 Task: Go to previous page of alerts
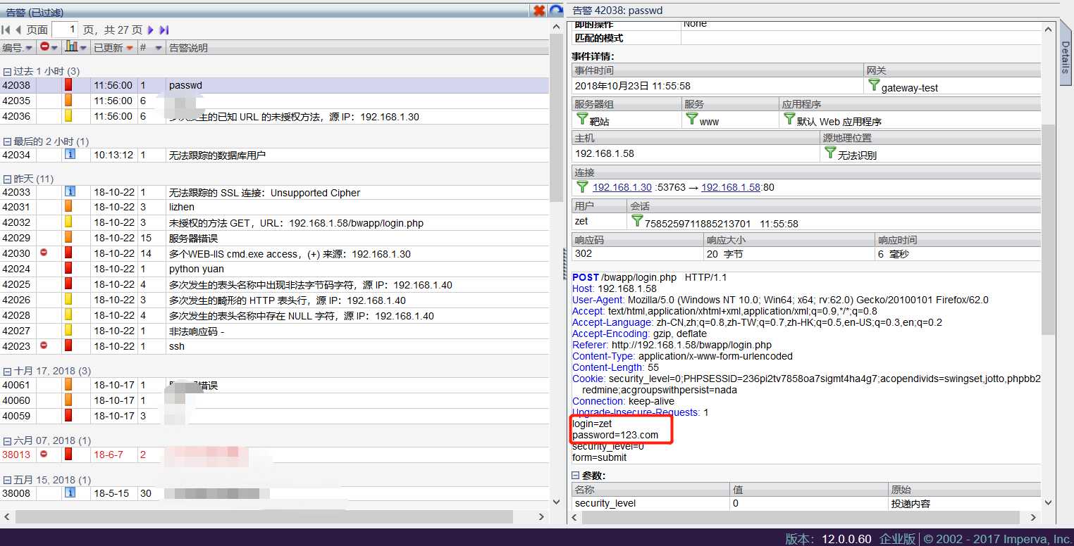click(18, 30)
